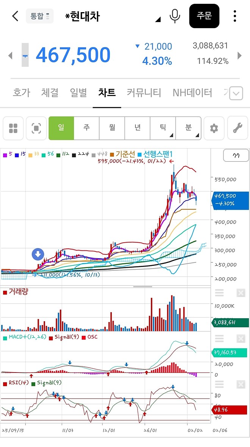The height and width of the screenshot is (447, 250).
Task: Switch to the 일별 tab
Action: (78, 92)
